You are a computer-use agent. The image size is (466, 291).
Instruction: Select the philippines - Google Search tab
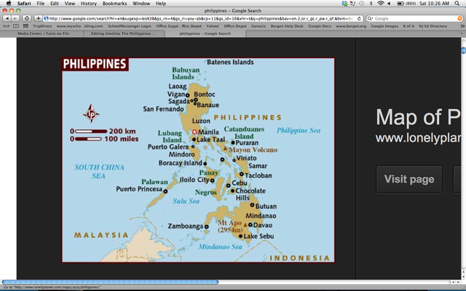pos(205,33)
